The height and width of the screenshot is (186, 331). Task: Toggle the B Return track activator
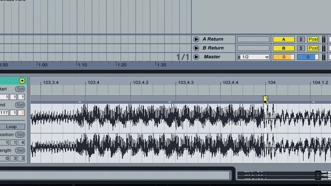[284, 48]
